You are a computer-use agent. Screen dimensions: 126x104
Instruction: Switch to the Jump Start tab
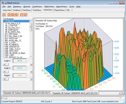[x=7, y=10]
